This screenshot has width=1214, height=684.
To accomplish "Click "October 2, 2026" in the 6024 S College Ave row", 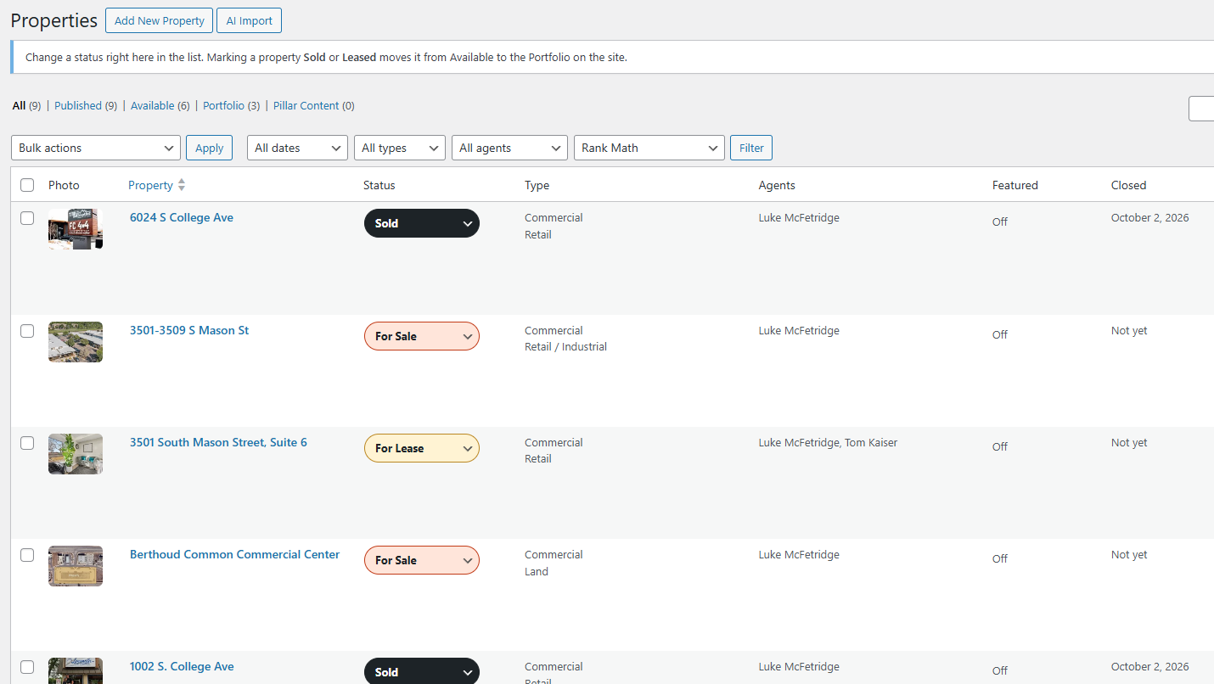I will (x=1150, y=218).
